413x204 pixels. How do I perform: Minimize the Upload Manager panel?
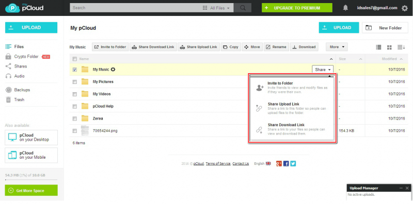click(x=401, y=188)
